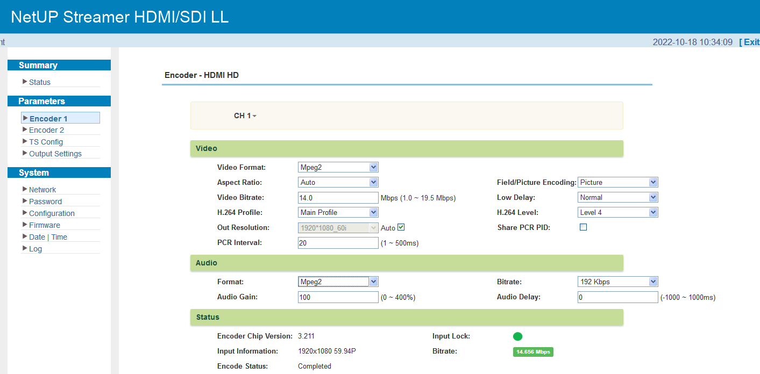
Task: Click the 14.656 Mbps bitrate badge
Action: [533, 352]
